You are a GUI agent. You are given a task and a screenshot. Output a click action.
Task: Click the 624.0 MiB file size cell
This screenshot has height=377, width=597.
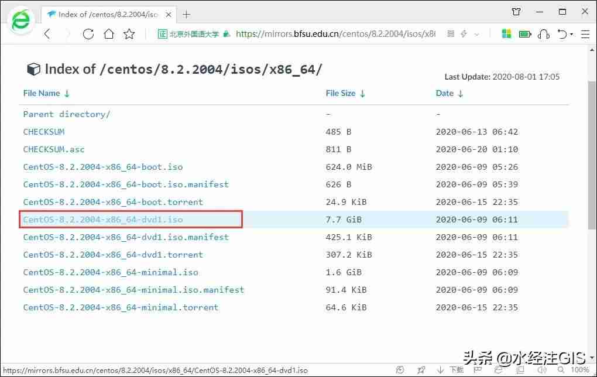pyautogui.click(x=349, y=167)
